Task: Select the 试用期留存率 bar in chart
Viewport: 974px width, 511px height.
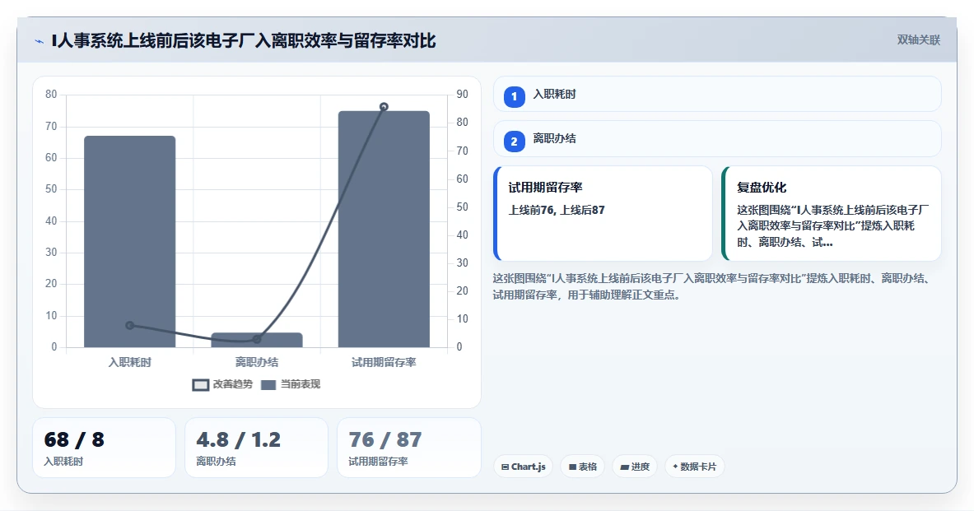Action: (384, 229)
